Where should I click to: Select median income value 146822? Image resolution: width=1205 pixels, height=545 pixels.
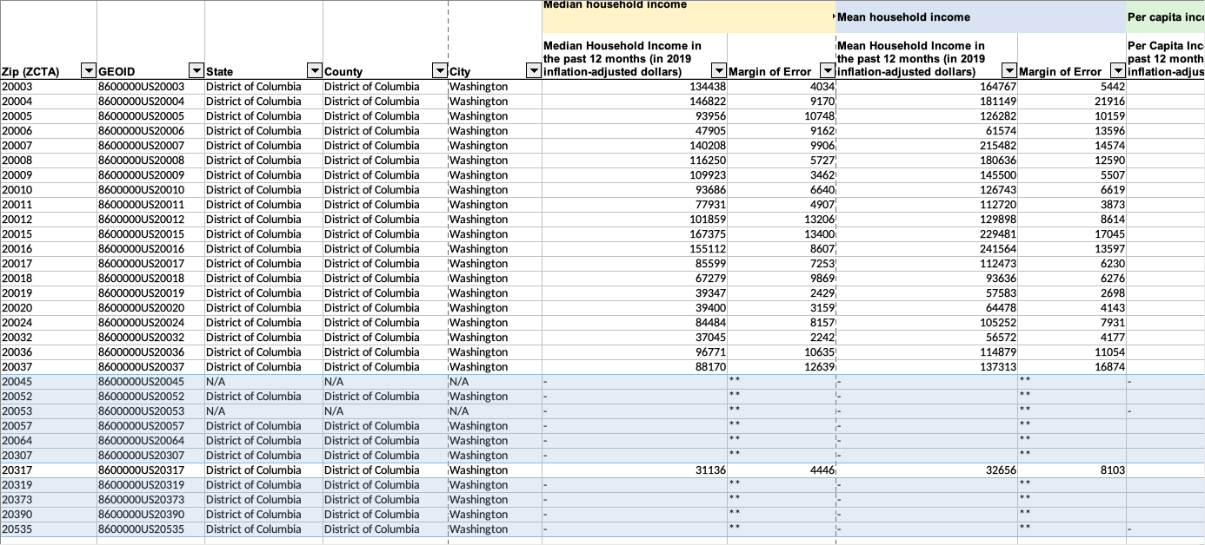tap(634, 102)
